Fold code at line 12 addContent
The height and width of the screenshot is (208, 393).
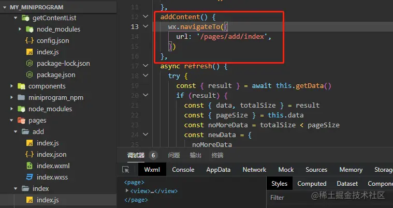point(145,17)
